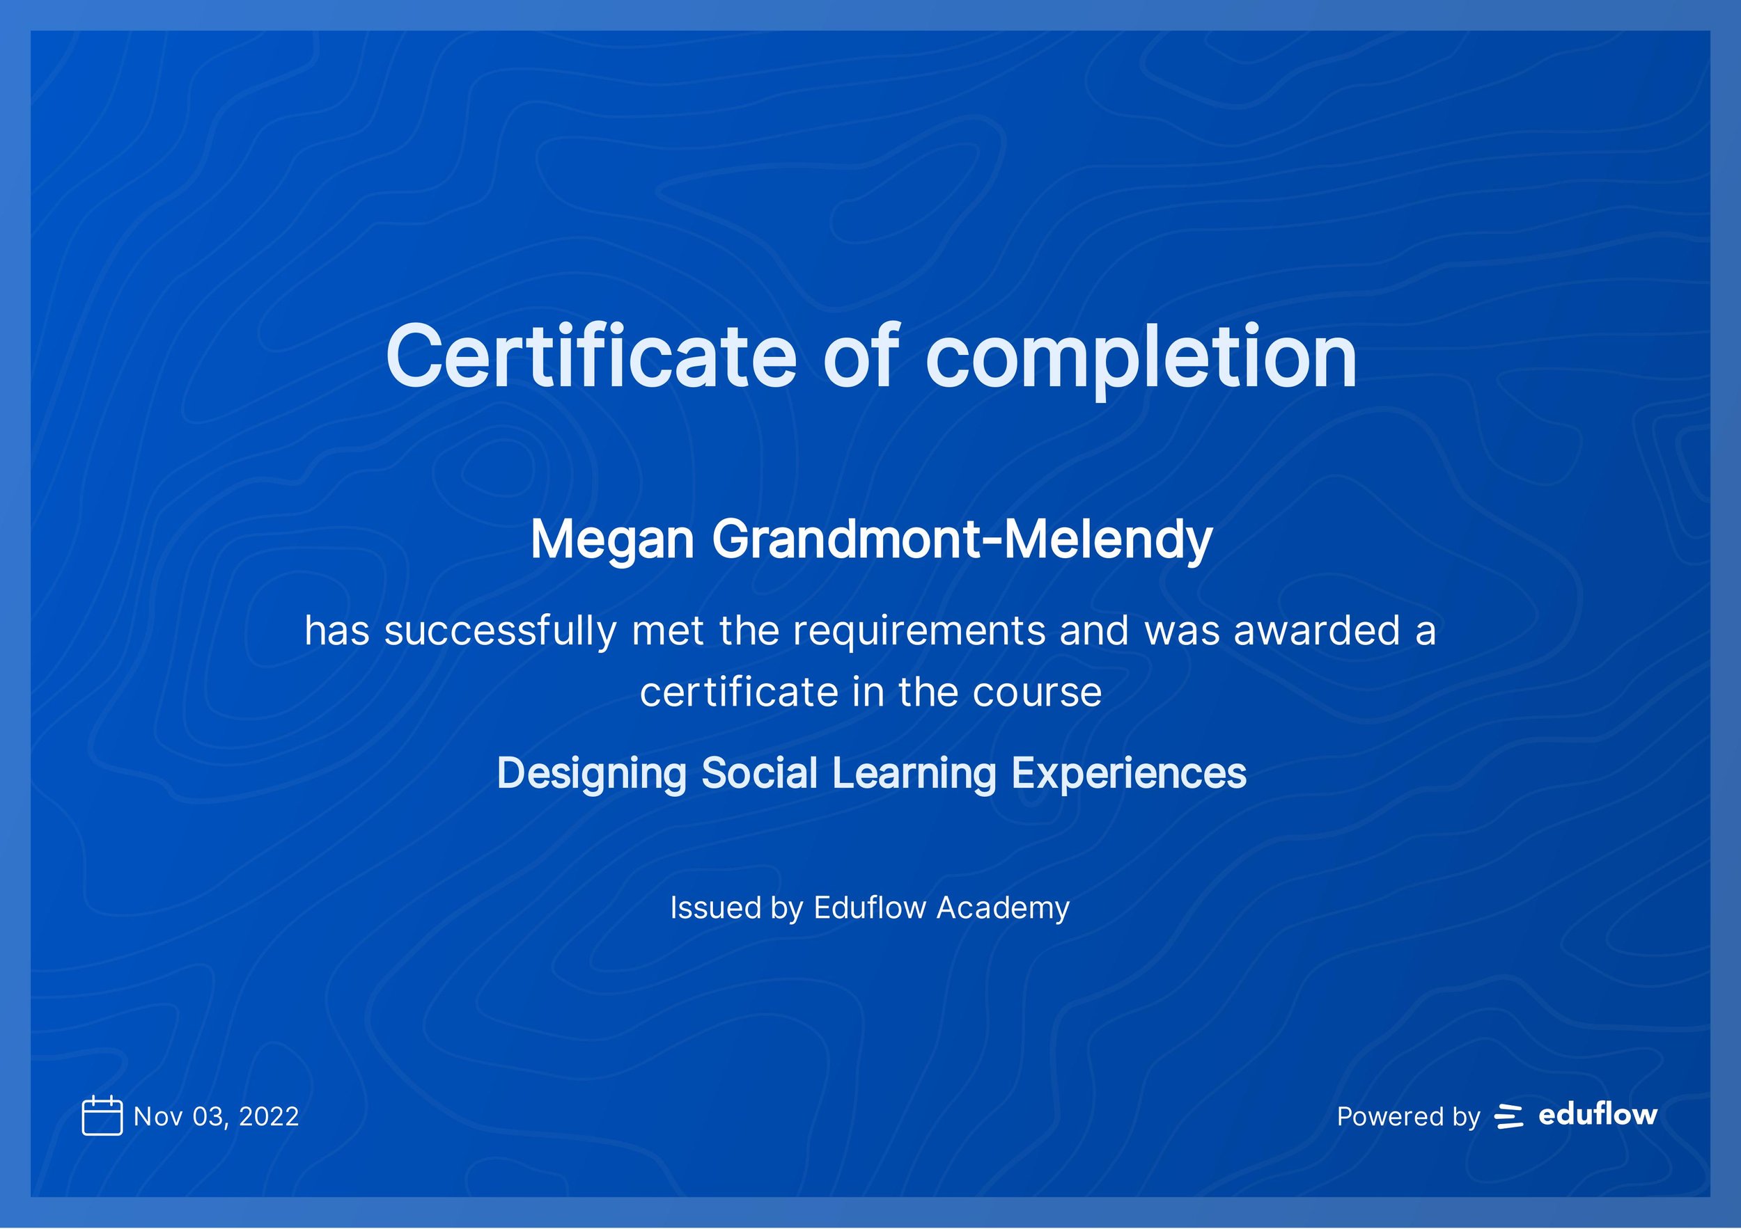
Task: Click the course title Designing Social Learning Experiences
Action: coord(871,775)
